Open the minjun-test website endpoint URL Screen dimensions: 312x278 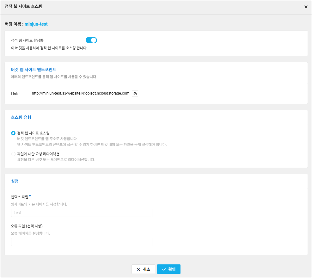click(80, 93)
